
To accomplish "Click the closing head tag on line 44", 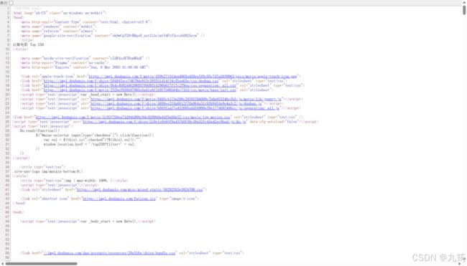I will tap(19, 203).
